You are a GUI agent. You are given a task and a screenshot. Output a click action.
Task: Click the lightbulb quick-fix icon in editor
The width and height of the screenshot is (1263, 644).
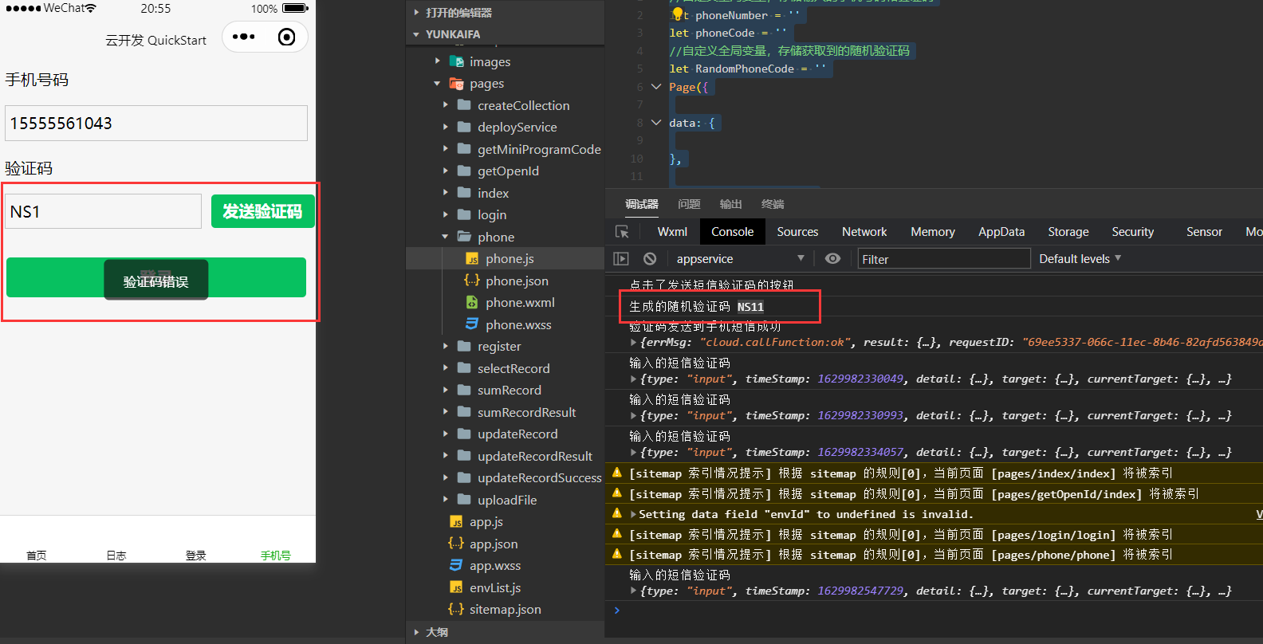pyautogui.click(x=677, y=14)
